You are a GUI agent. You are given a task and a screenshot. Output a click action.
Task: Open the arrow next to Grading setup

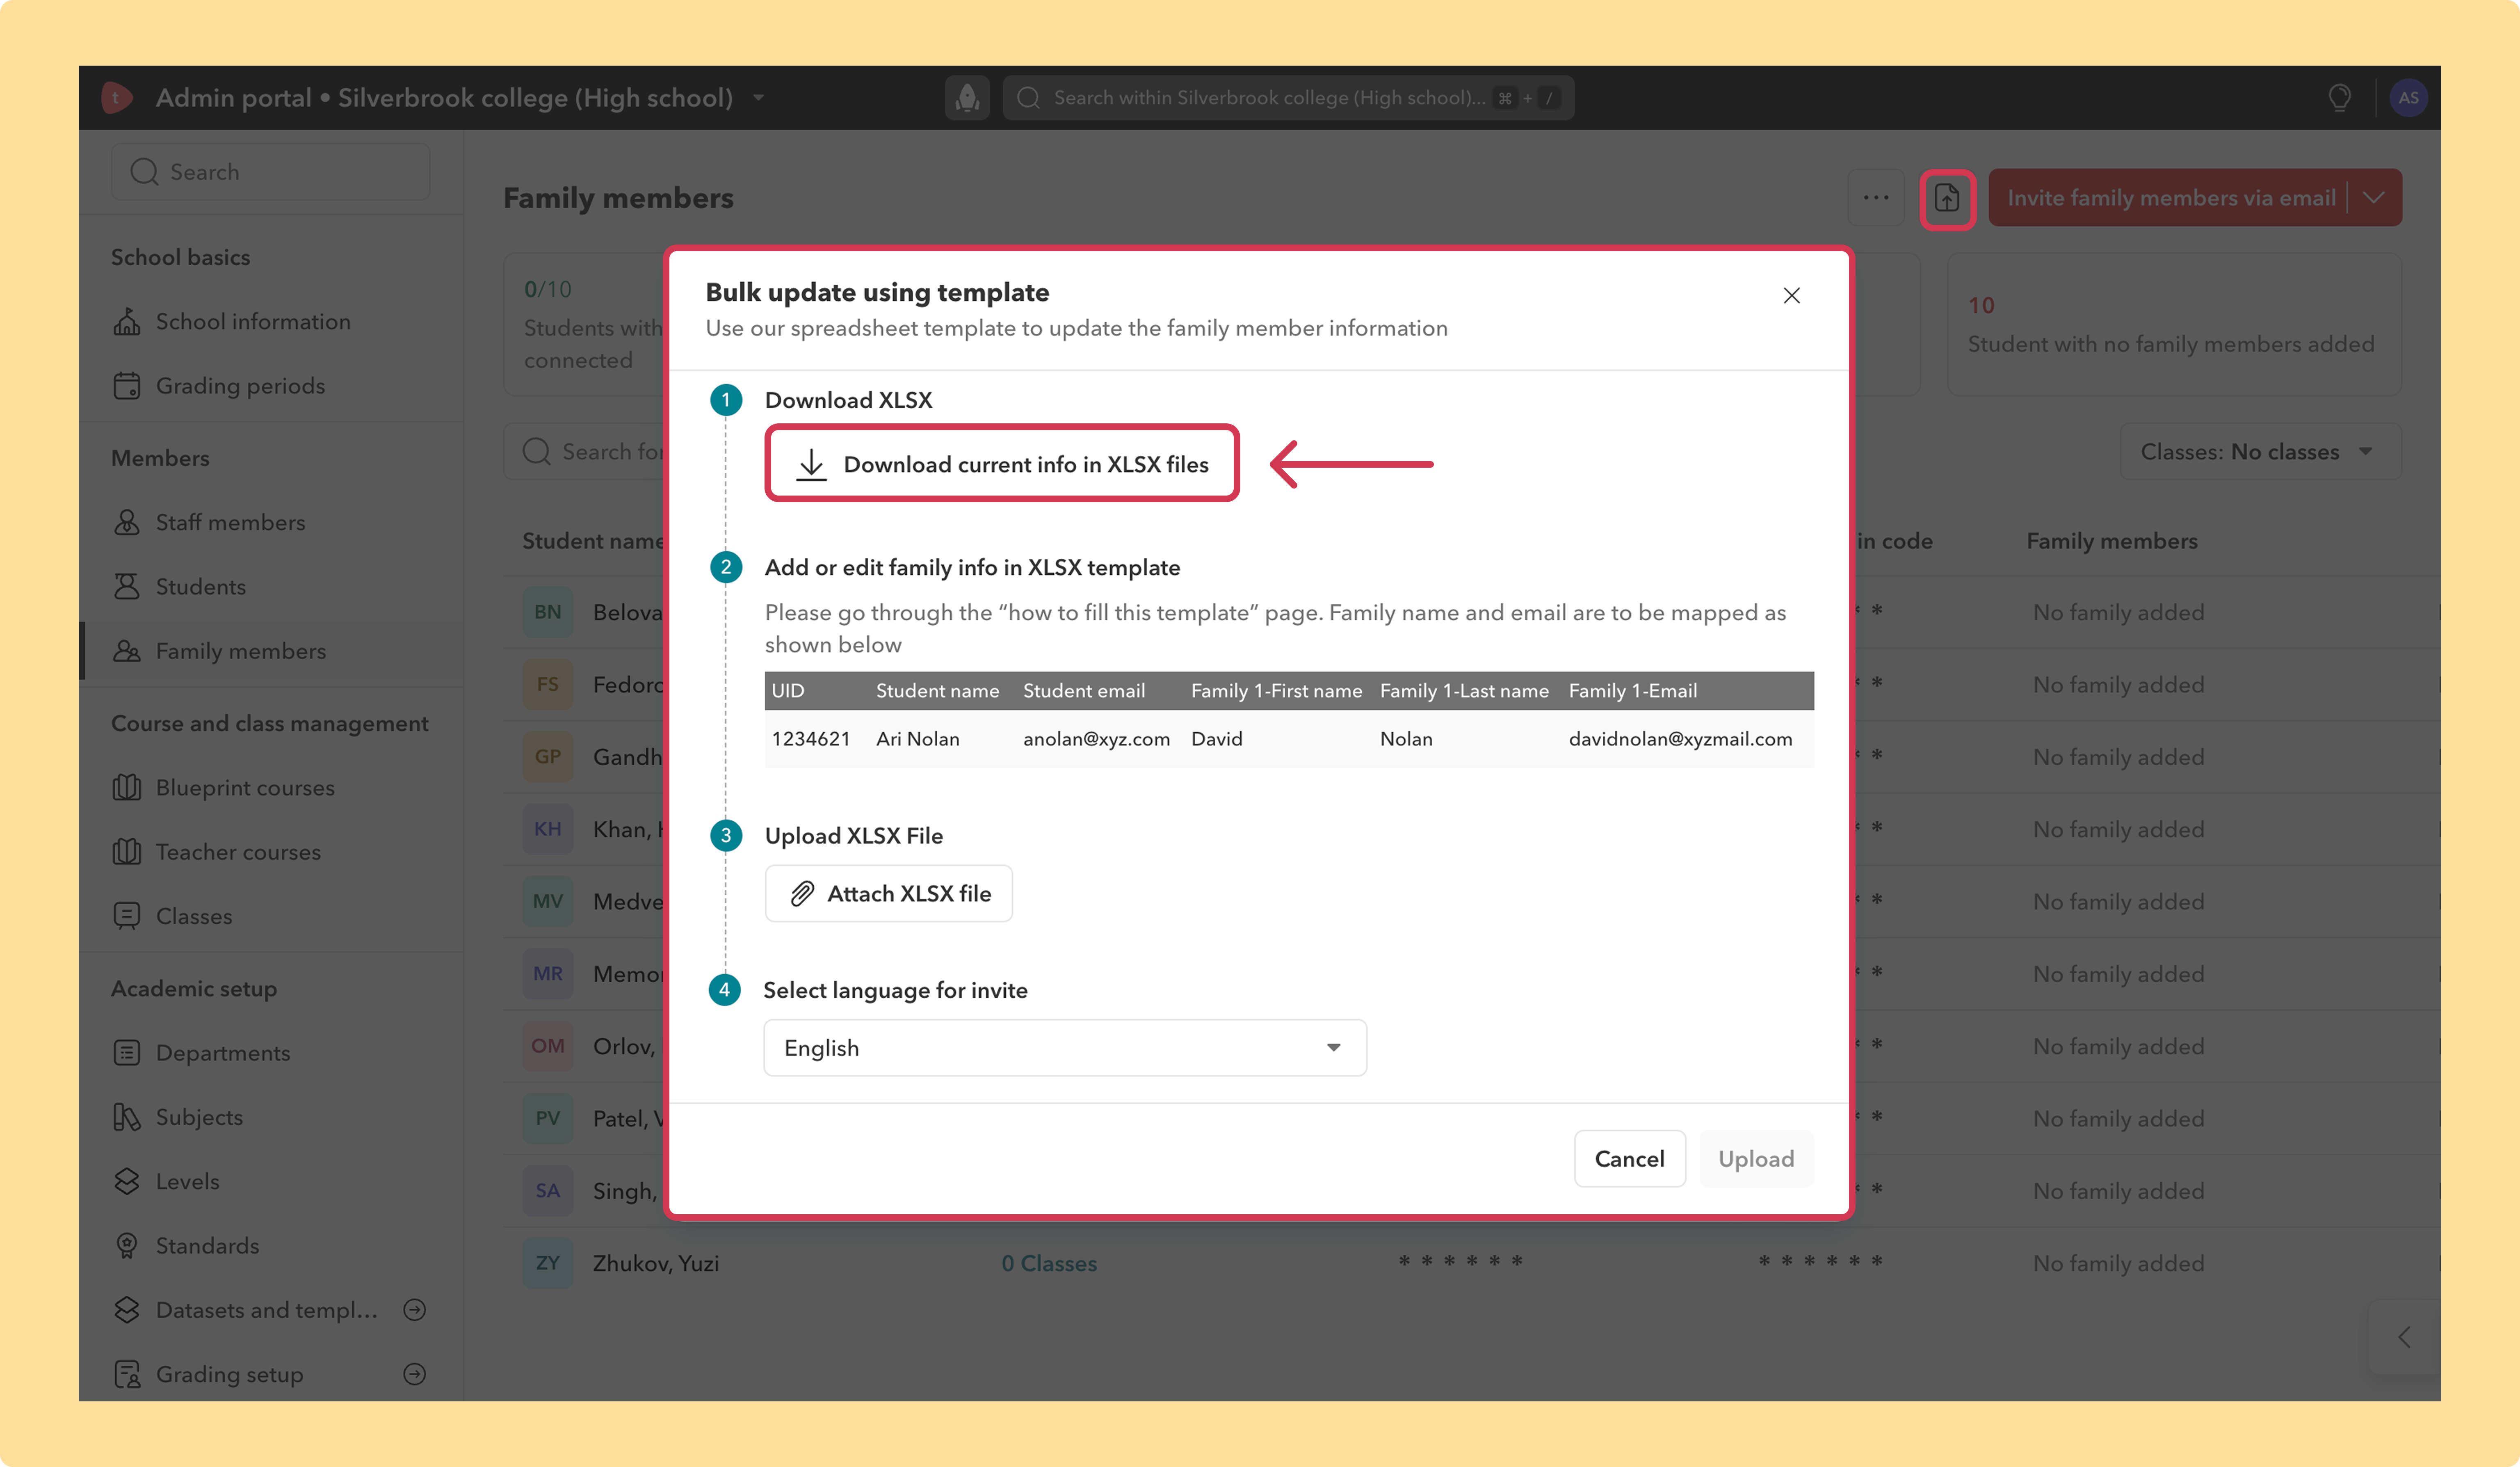(x=414, y=1374)
